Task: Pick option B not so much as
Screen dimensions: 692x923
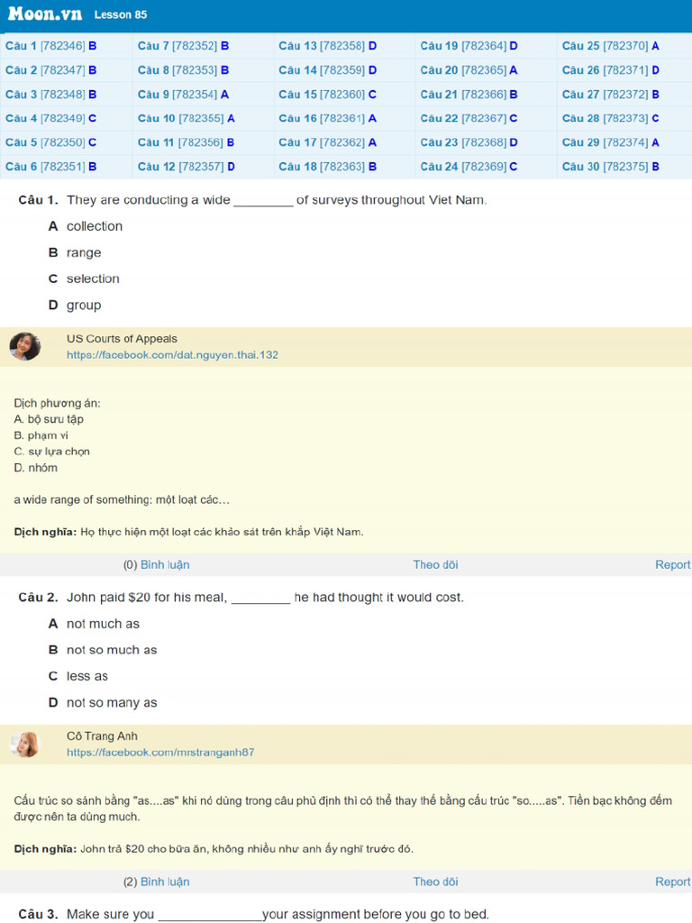Action: (103, 650)
